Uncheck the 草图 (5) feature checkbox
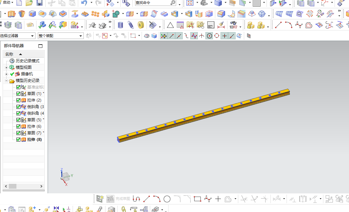 (x=18, y=120)
